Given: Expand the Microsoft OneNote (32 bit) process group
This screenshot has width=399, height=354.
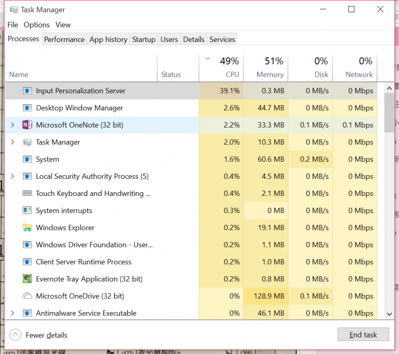Looking at the screenshot, I should (x=12, y=125).
